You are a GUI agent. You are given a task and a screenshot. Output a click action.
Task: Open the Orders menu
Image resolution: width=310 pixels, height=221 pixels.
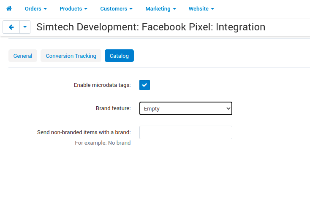[x=36, y=8]
